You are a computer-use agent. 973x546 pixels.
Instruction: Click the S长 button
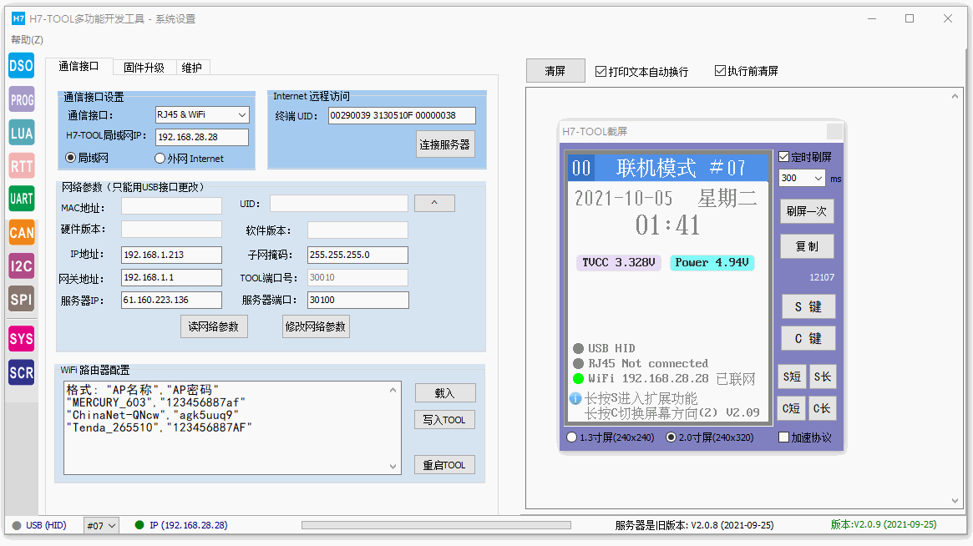coord(822,377)
